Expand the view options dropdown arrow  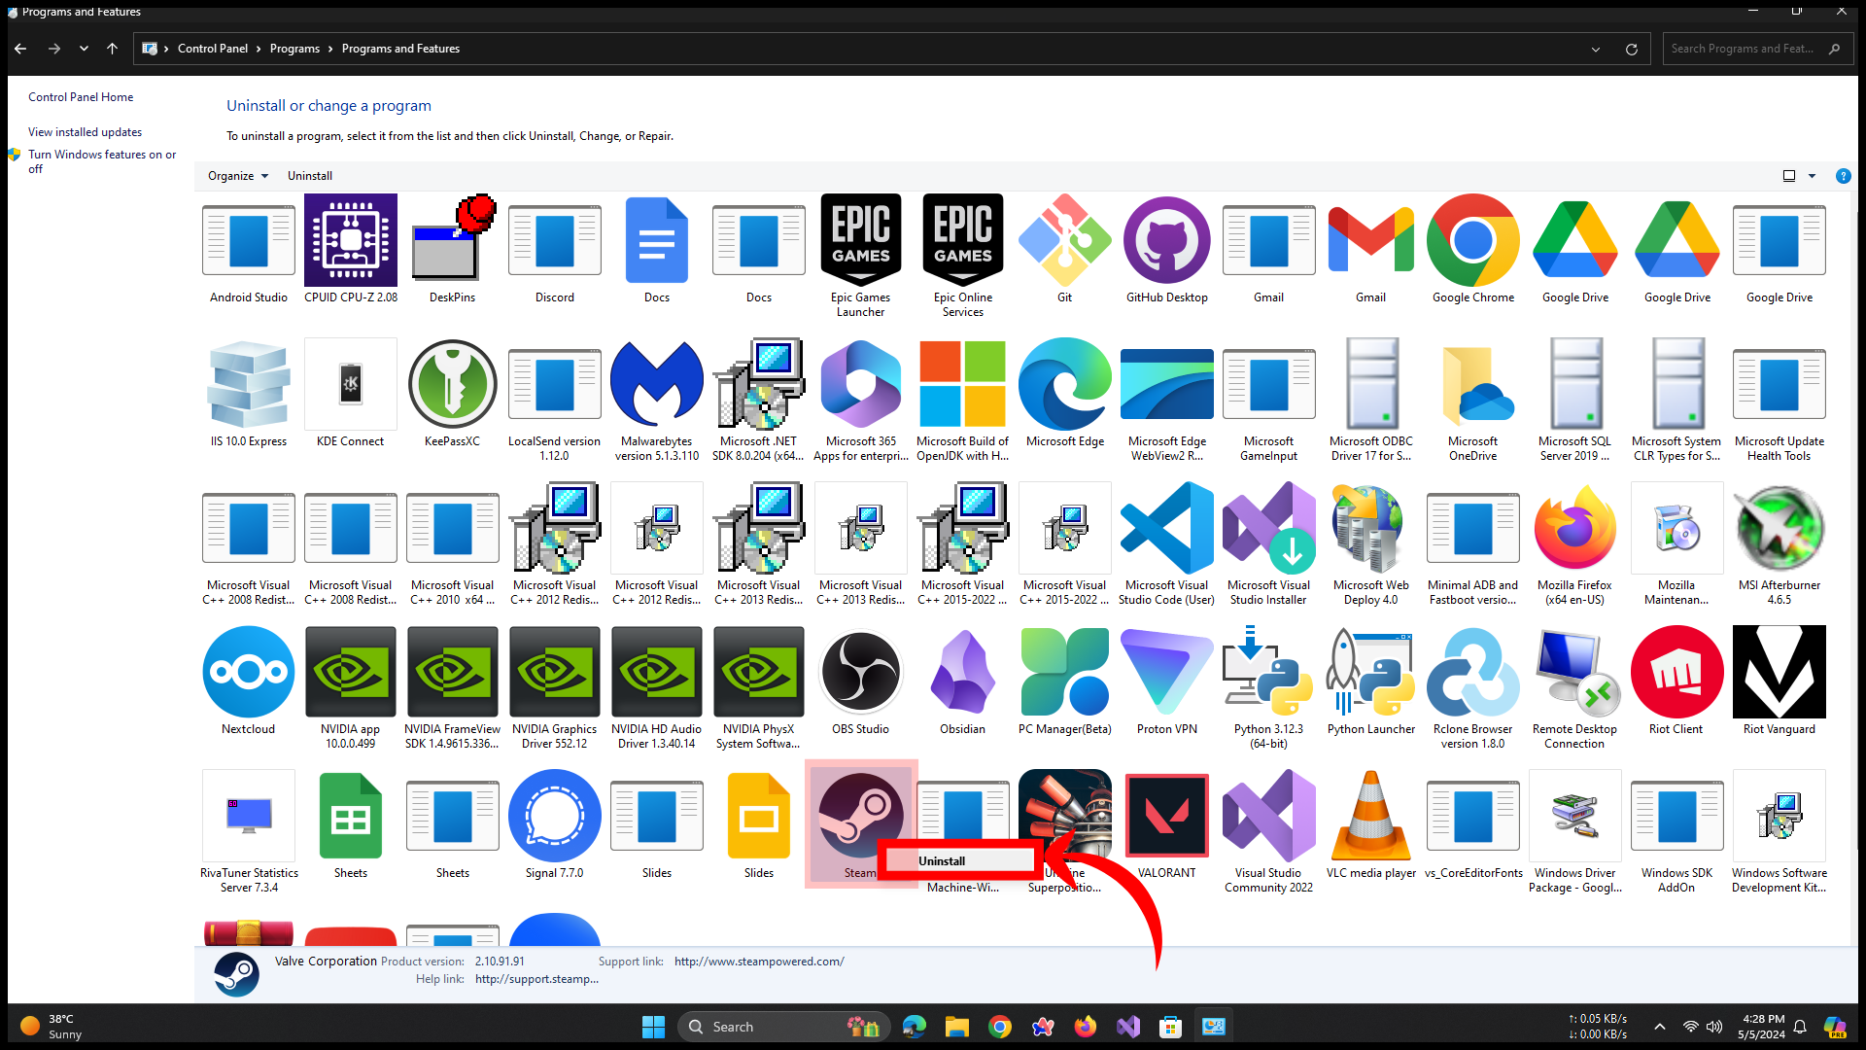point(1812,176)
